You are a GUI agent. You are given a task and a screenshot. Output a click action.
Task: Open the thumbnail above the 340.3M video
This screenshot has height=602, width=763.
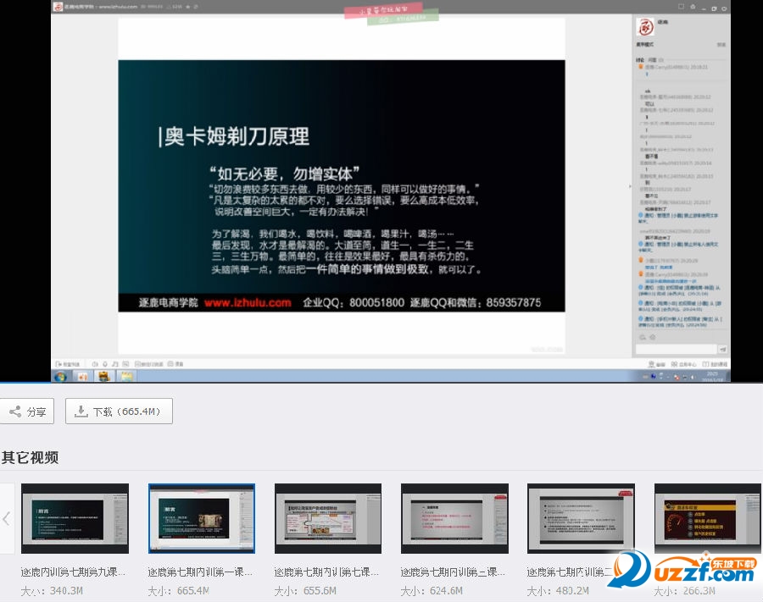click(x=75, y=518)
